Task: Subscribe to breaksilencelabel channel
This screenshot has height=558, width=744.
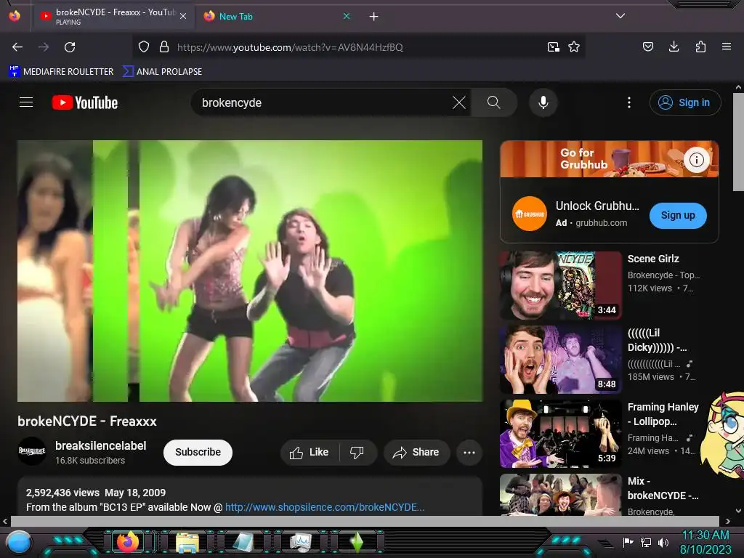Action: tap(198, 452)
